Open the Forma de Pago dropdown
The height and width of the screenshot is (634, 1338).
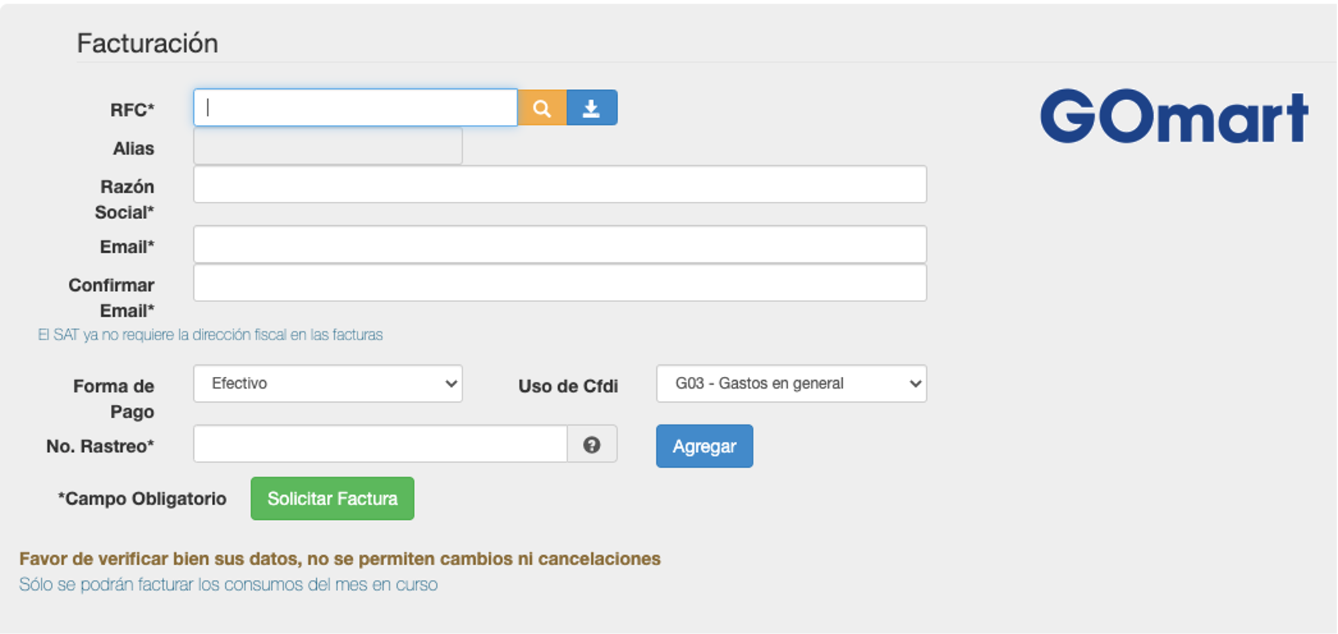pos(327,383)
